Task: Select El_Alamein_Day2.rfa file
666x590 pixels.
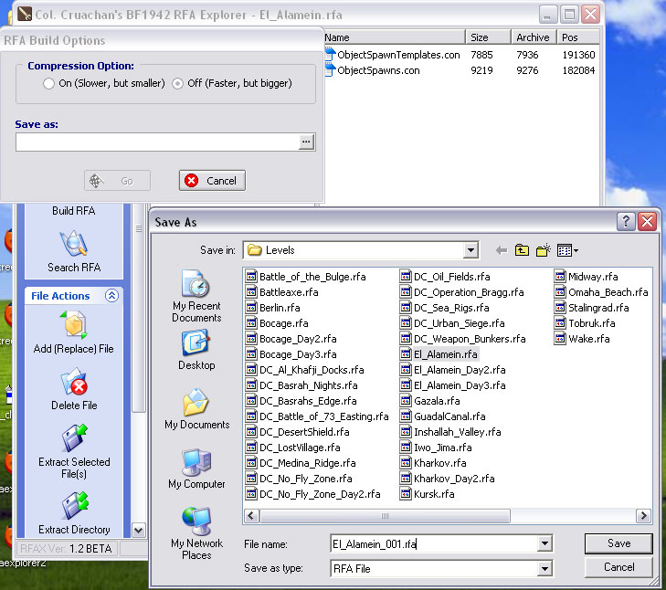Action: click(453, 370)
